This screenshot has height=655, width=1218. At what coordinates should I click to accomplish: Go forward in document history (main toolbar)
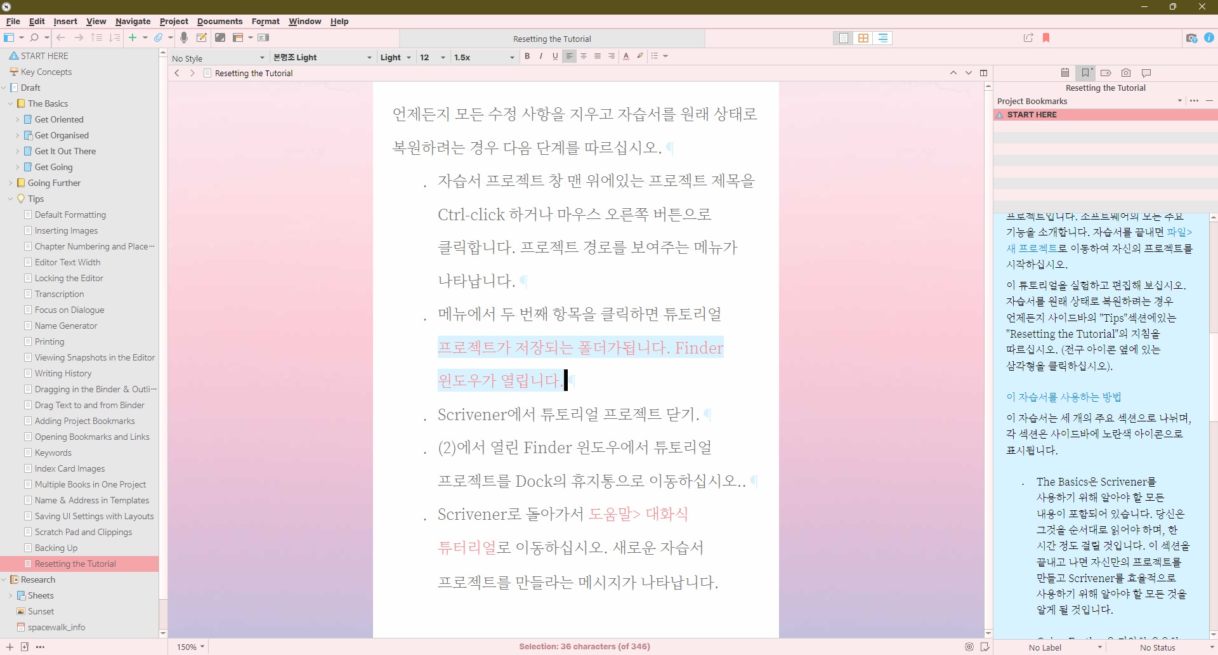tap(79, 38)
